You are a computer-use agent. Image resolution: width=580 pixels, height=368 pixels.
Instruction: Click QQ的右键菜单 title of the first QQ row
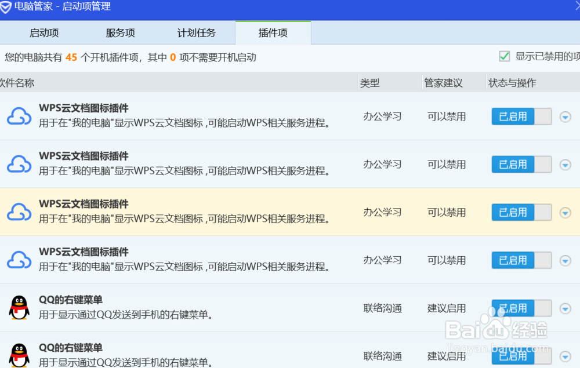click(x=71, y=300)
